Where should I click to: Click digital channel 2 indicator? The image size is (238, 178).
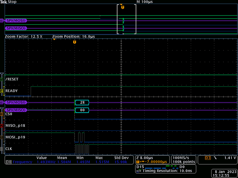click(x=2, y=126)
